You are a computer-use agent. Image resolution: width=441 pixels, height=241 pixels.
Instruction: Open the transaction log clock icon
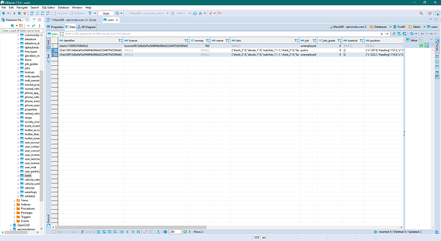tap(118, 13)
